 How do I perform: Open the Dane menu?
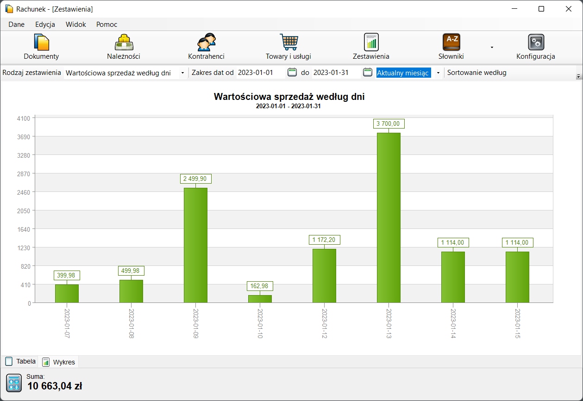[16, 25]
